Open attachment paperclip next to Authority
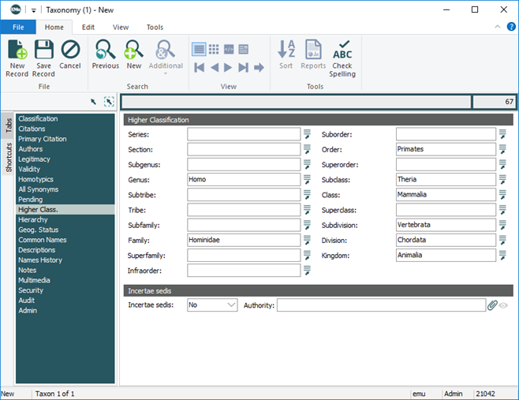The image size is (519, 400). (x=492, y=305)
